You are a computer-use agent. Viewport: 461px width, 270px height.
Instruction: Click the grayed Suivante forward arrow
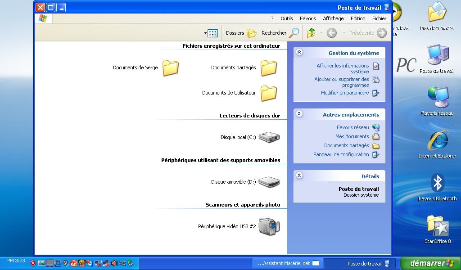332,33
